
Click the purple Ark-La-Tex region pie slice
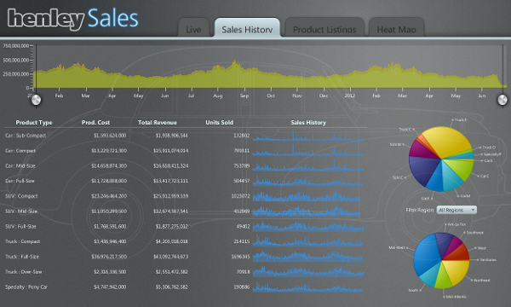pyautogui.click(x=444, y=243)
